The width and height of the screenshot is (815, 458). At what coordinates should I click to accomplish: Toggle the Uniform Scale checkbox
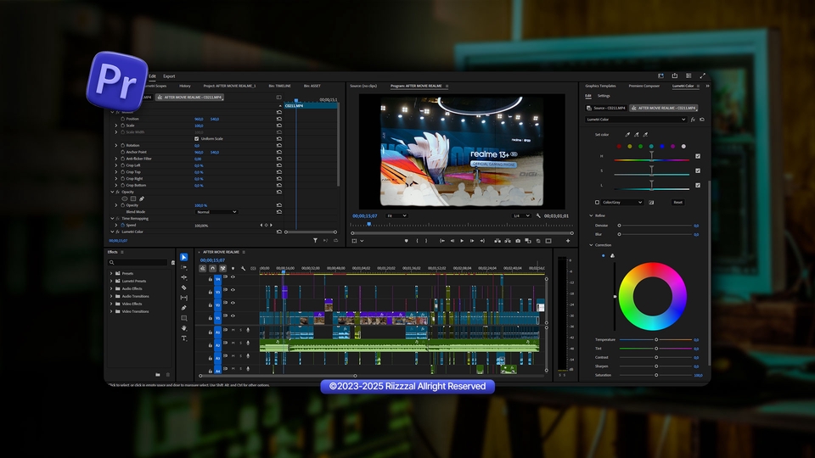(196, 138)
